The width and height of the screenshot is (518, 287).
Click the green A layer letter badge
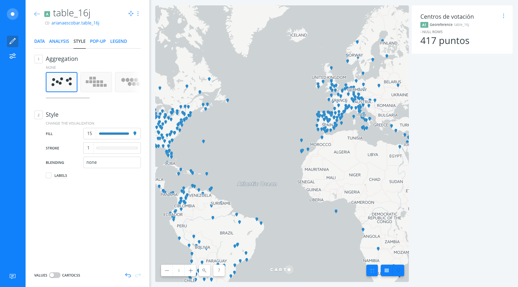coord(47,14)
